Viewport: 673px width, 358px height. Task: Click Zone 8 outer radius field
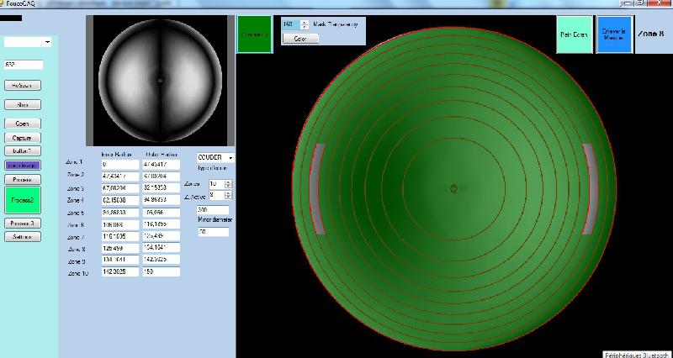[x=162, y=248]
